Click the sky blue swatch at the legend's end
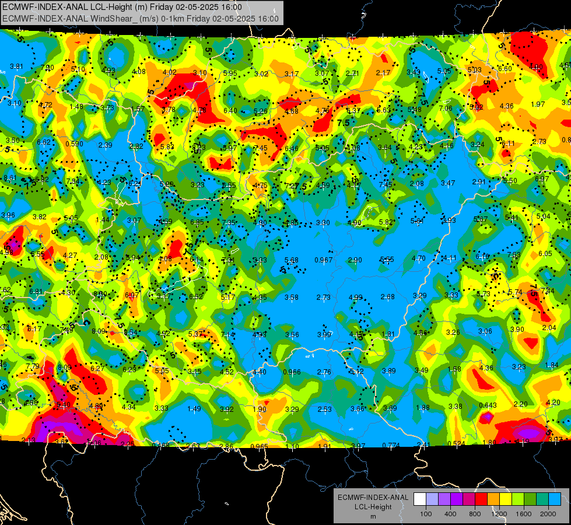 [555, 499]
